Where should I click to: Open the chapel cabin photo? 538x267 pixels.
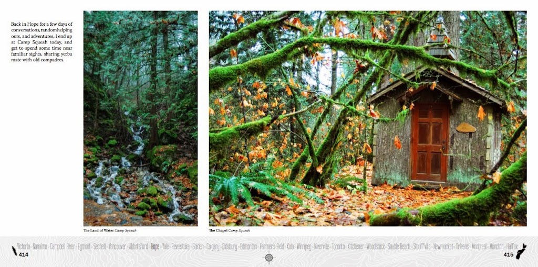(x=367, y=118)
